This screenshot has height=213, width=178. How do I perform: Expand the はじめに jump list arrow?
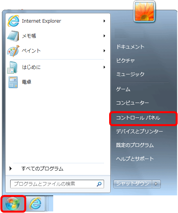(x=104, y=67)
